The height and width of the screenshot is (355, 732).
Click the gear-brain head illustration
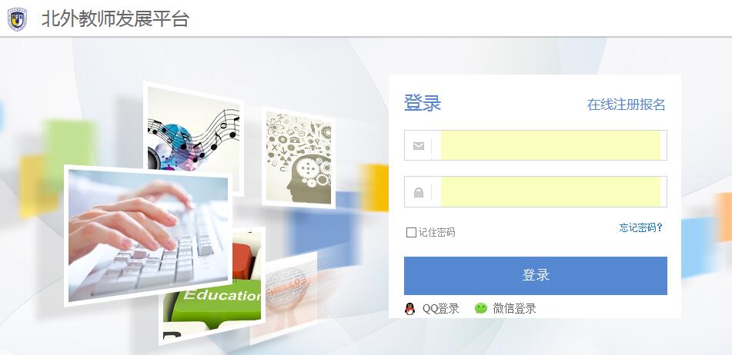tap(299, 158)
